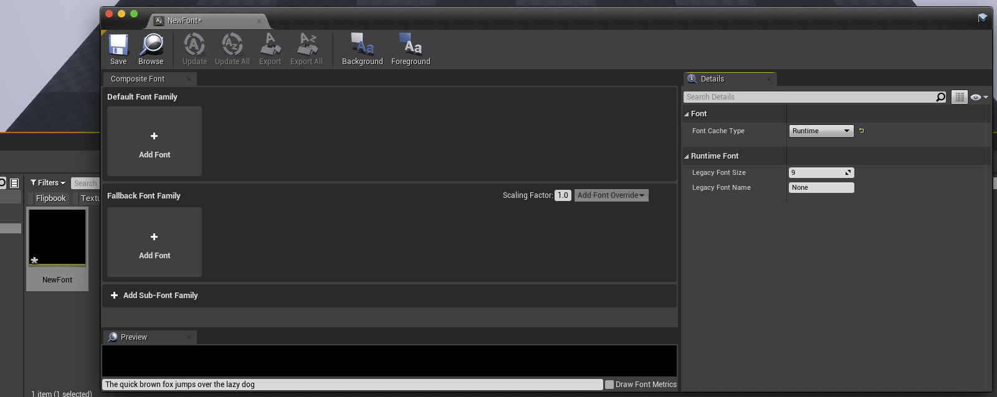Select the Preview tab
The image size is (997, 397).
(133, 337)
